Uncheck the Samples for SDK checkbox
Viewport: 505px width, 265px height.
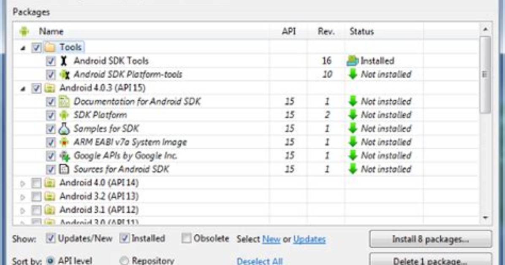point(51,129)
